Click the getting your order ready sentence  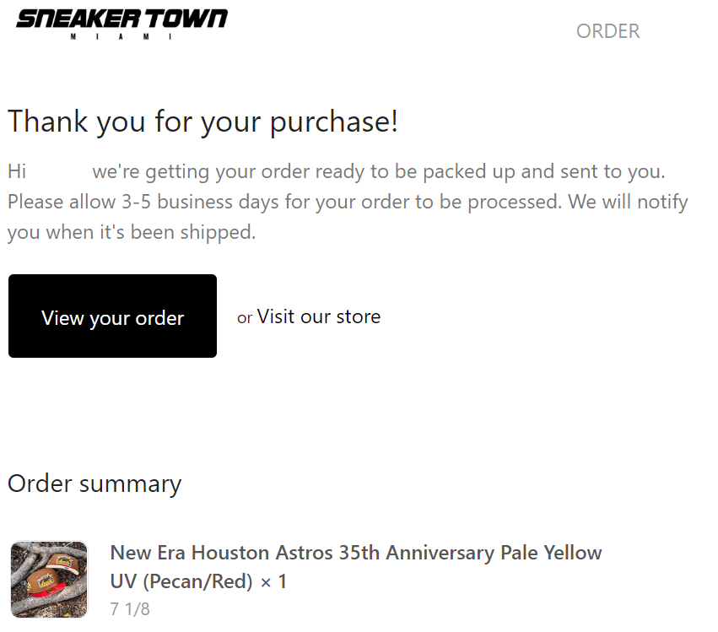click(379, 172)
